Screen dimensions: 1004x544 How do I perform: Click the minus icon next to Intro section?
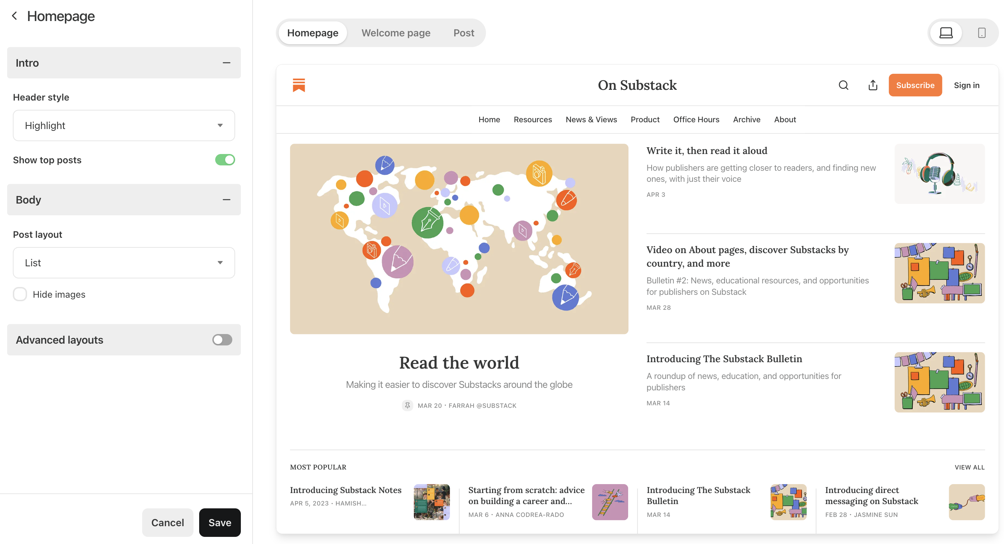coord(226,63)
